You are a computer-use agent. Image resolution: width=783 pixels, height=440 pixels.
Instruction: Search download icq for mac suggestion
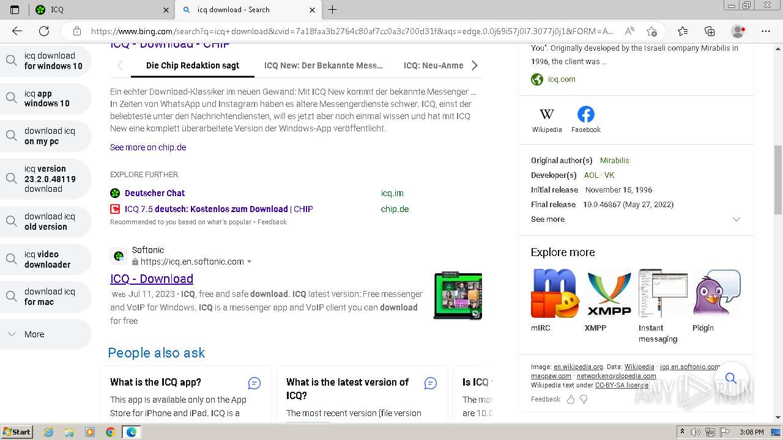tap(46, 297)
